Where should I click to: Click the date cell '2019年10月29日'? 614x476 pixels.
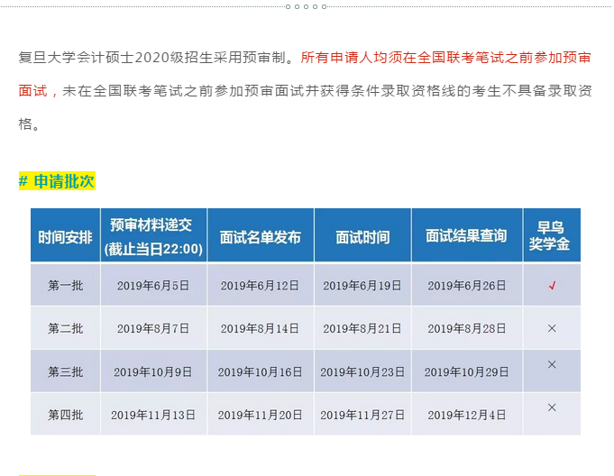[467, 371]
